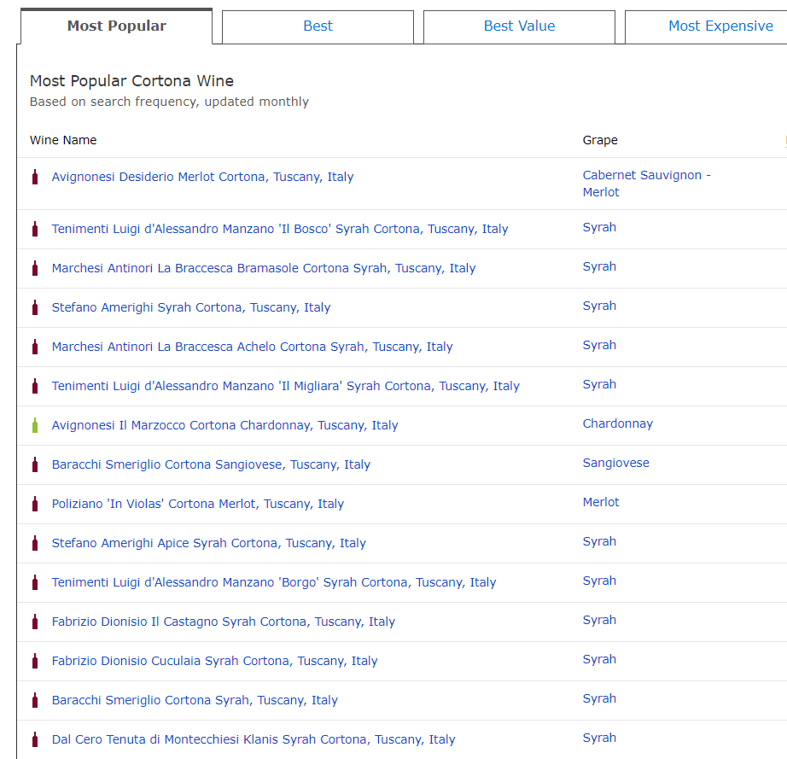Click the red bottle icon beside Stefano Amerighi Apice Syrah

[35, 543]
